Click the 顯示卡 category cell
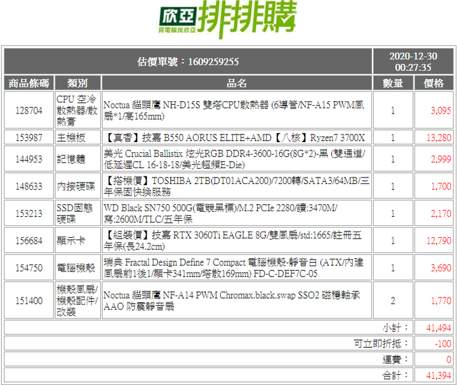457x385 pixels. point(77,240)
